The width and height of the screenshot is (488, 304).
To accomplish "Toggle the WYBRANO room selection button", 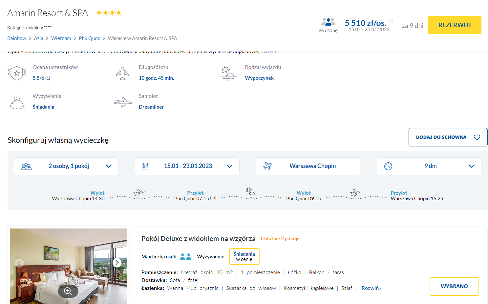I will click(x=454, y=286).
